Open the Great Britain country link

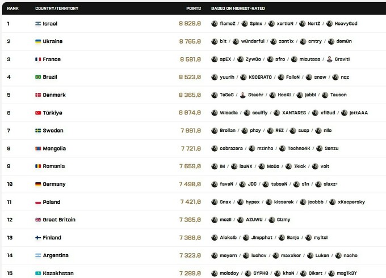59,220
